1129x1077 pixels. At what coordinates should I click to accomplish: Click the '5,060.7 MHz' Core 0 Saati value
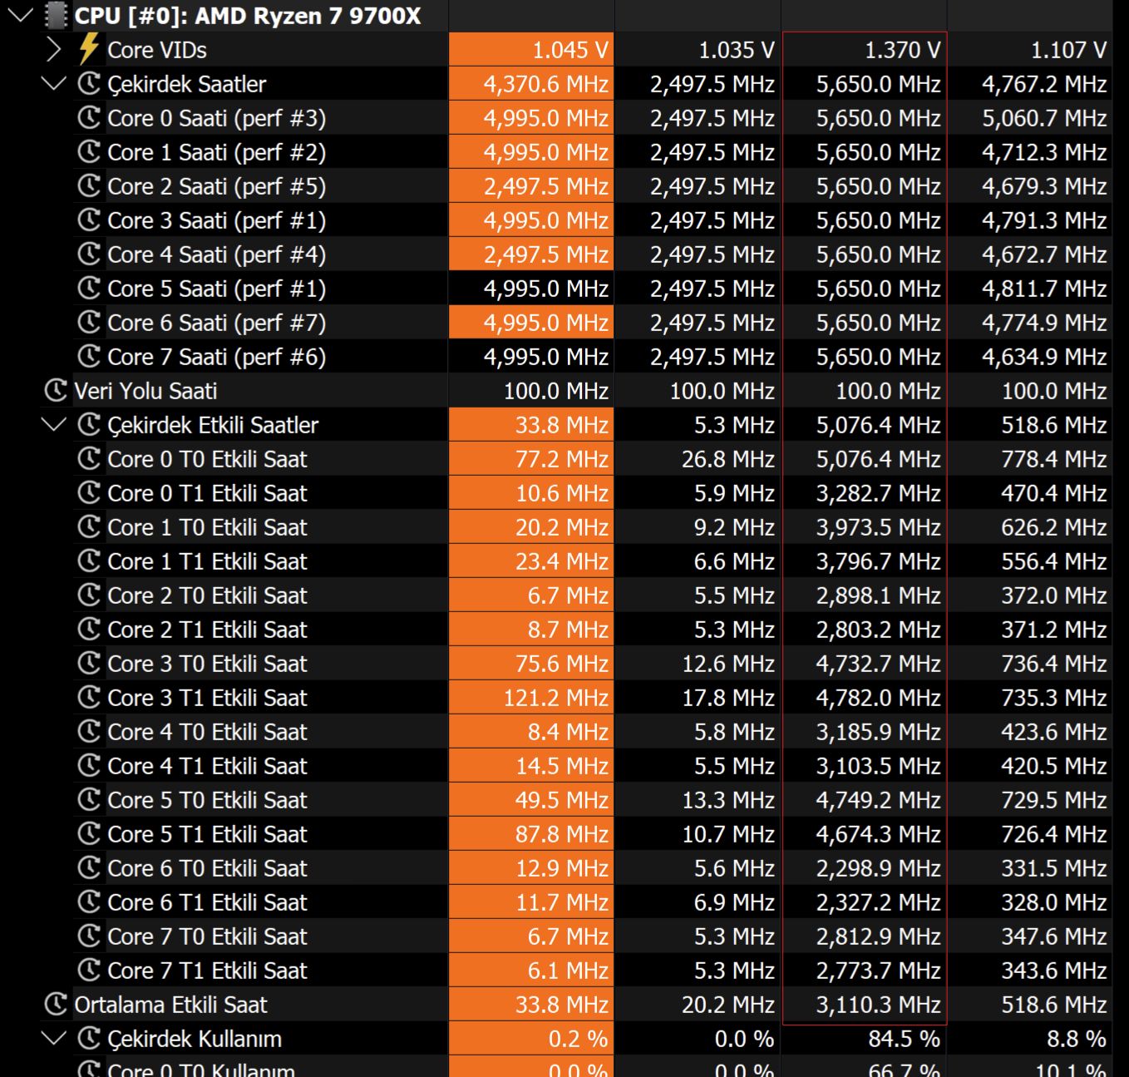(1045, 118)
